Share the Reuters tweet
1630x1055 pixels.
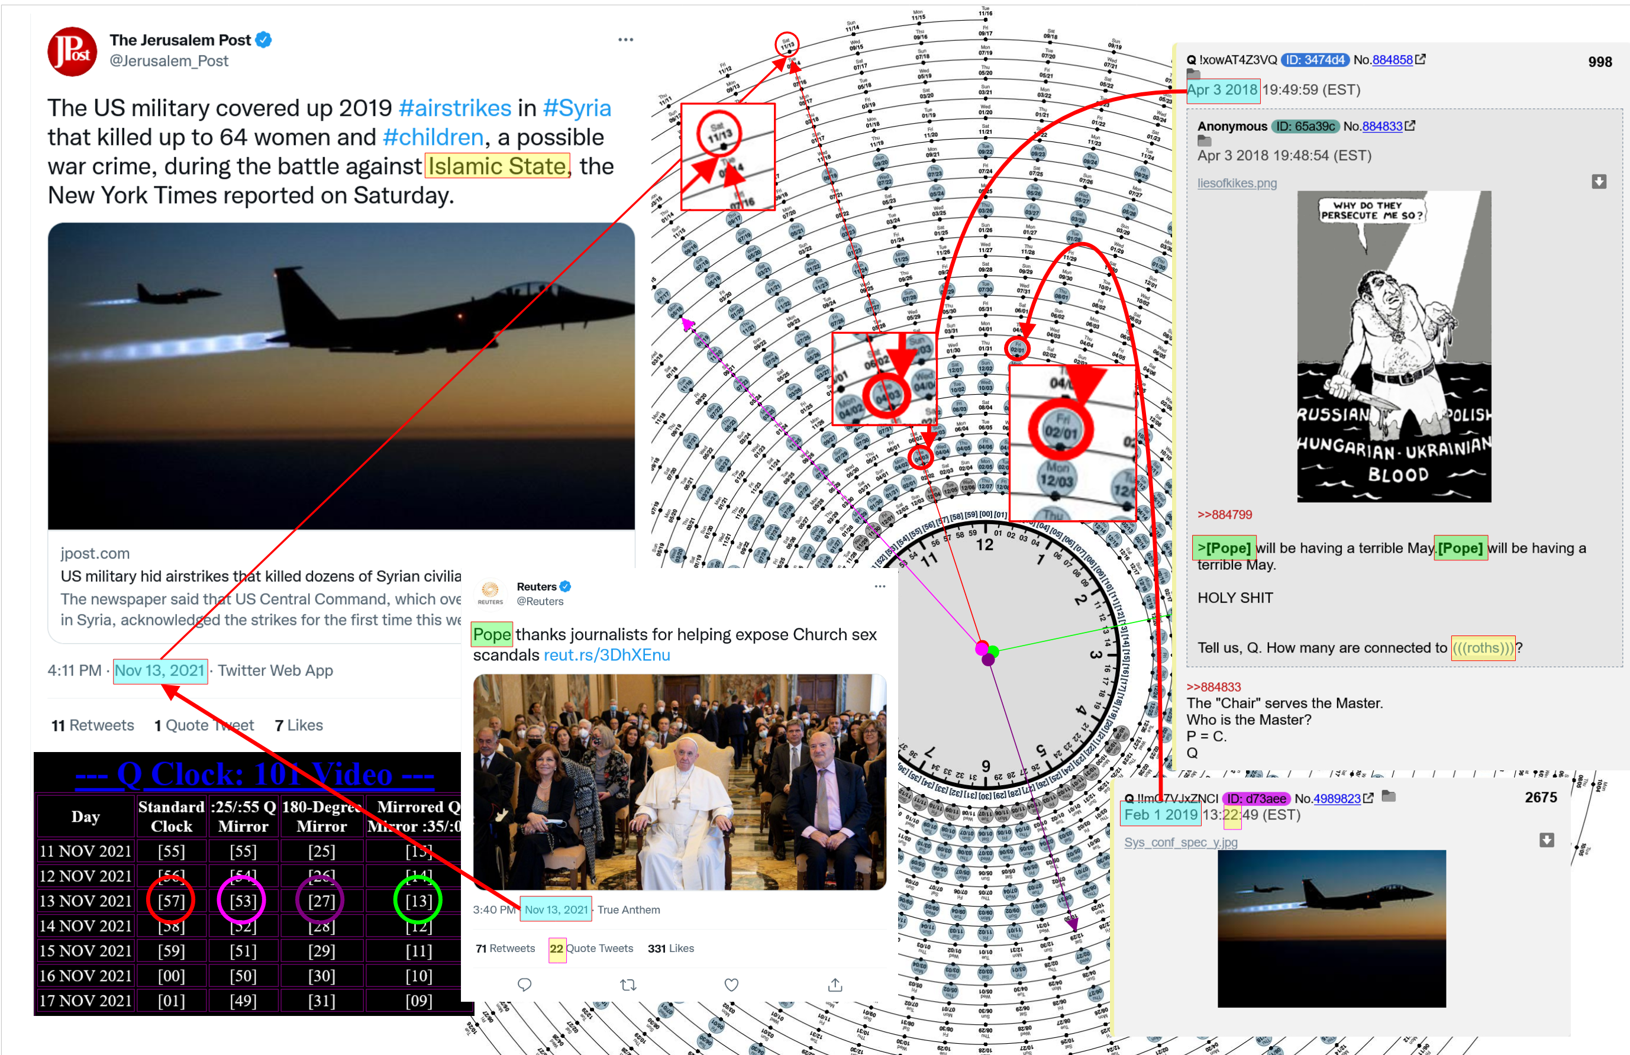pyautogui.click(x=835, y=985)
